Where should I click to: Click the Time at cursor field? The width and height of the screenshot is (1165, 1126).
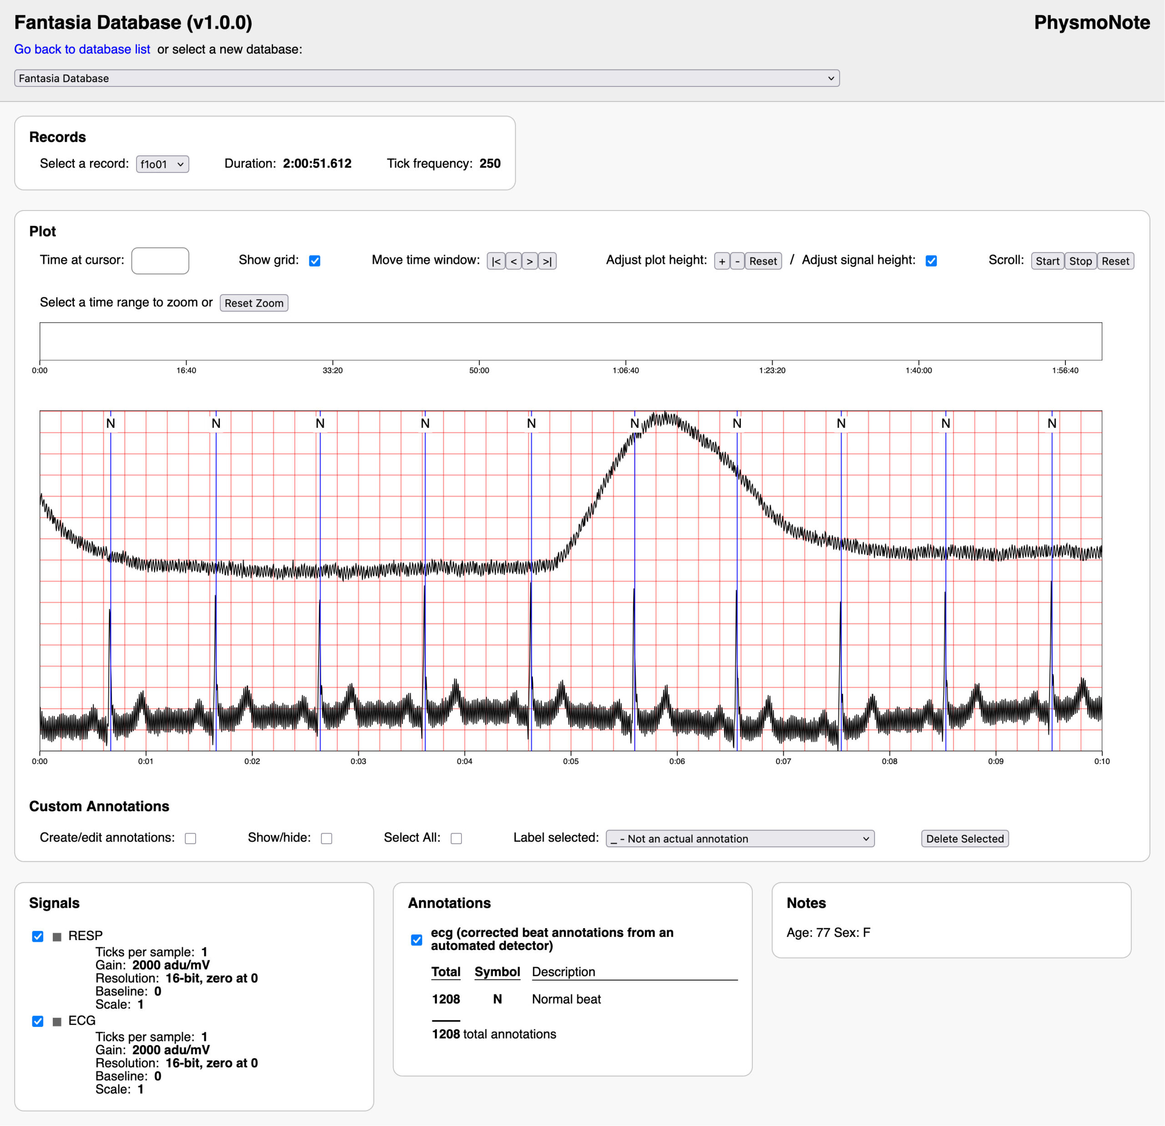160,261
